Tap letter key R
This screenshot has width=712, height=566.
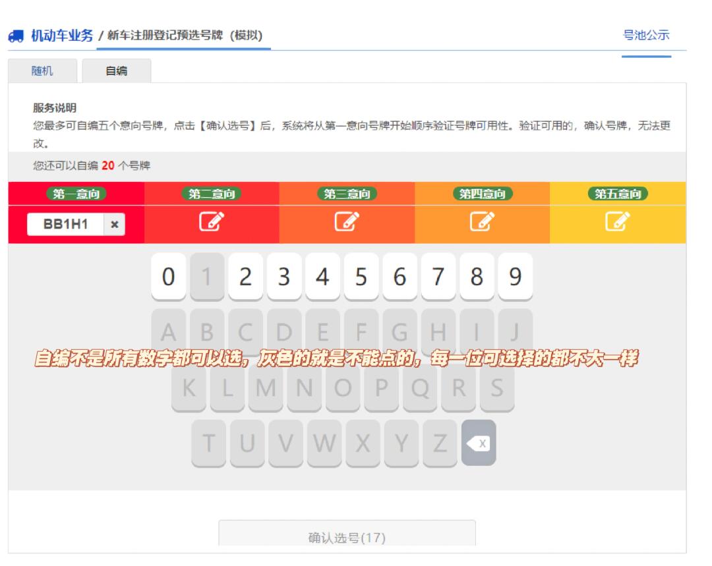(x=459, y=387)
